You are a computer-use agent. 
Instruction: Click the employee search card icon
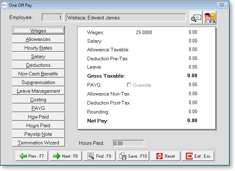tap(196, 18)
